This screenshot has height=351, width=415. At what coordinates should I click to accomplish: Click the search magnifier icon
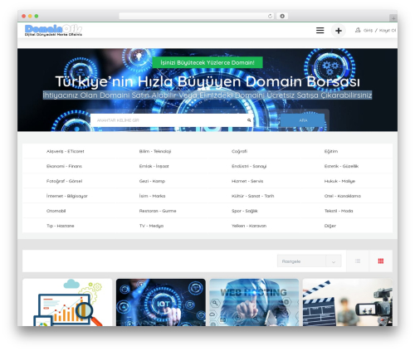pyautogui.click(x=249, y=120)
